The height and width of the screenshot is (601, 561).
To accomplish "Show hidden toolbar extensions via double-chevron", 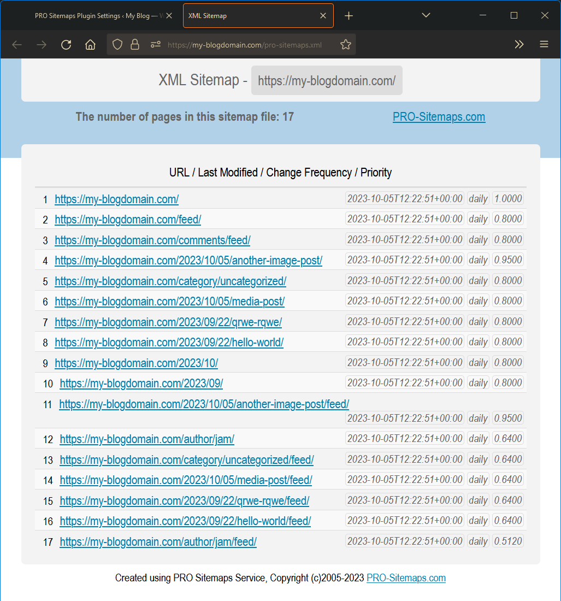I will point(519,44).
